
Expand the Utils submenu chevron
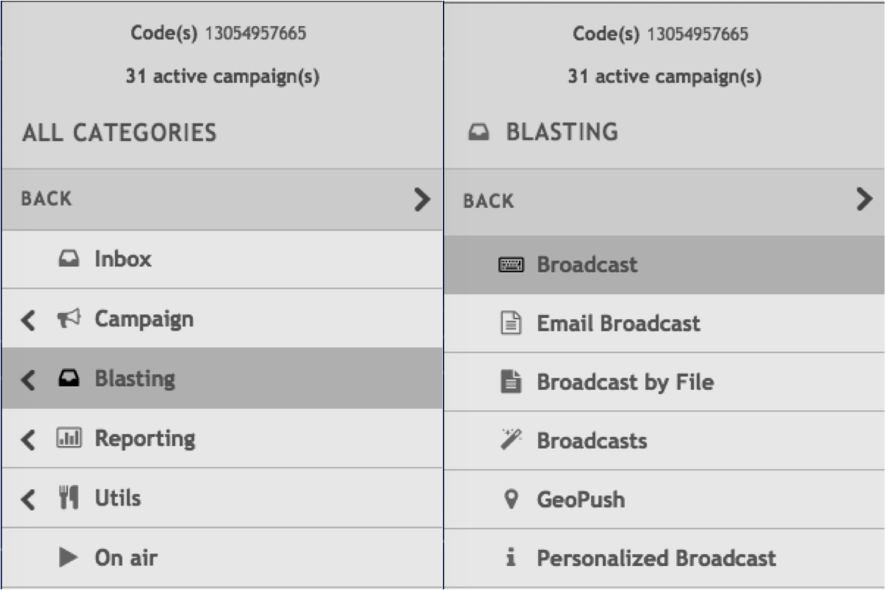click(28, 499)
